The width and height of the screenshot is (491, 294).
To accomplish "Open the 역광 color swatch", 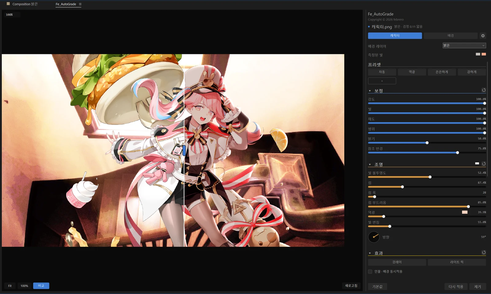I will coord(465,212).
